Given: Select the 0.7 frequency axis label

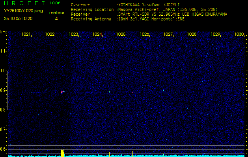Looking at the screenshot, I should [x=4, y=129].
